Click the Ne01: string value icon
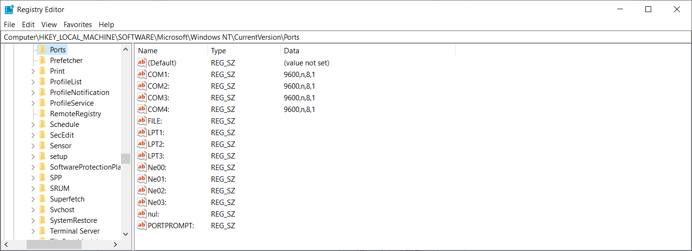Viewport: 692px width, 251px height. 142,179
